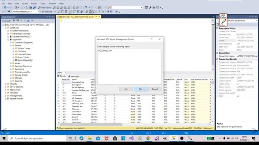Click the Save All icon in the toolbar
259x145 pixels.
pyautogui.click(x=34, y=8)
